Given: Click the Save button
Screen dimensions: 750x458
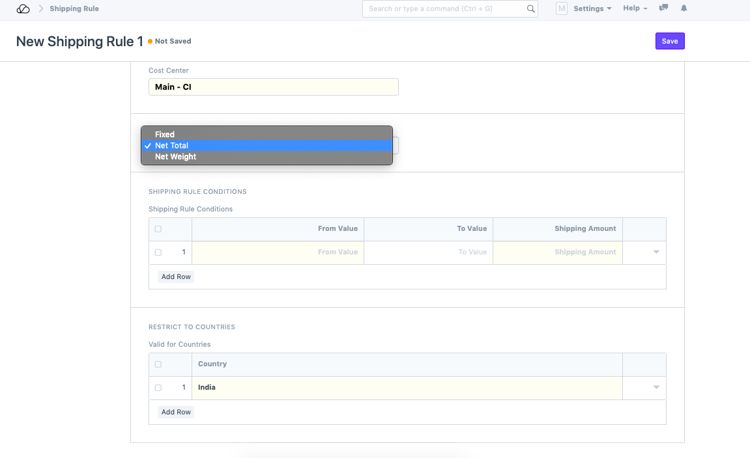Looking at the screenshot, I should click(x=670, y=41).
